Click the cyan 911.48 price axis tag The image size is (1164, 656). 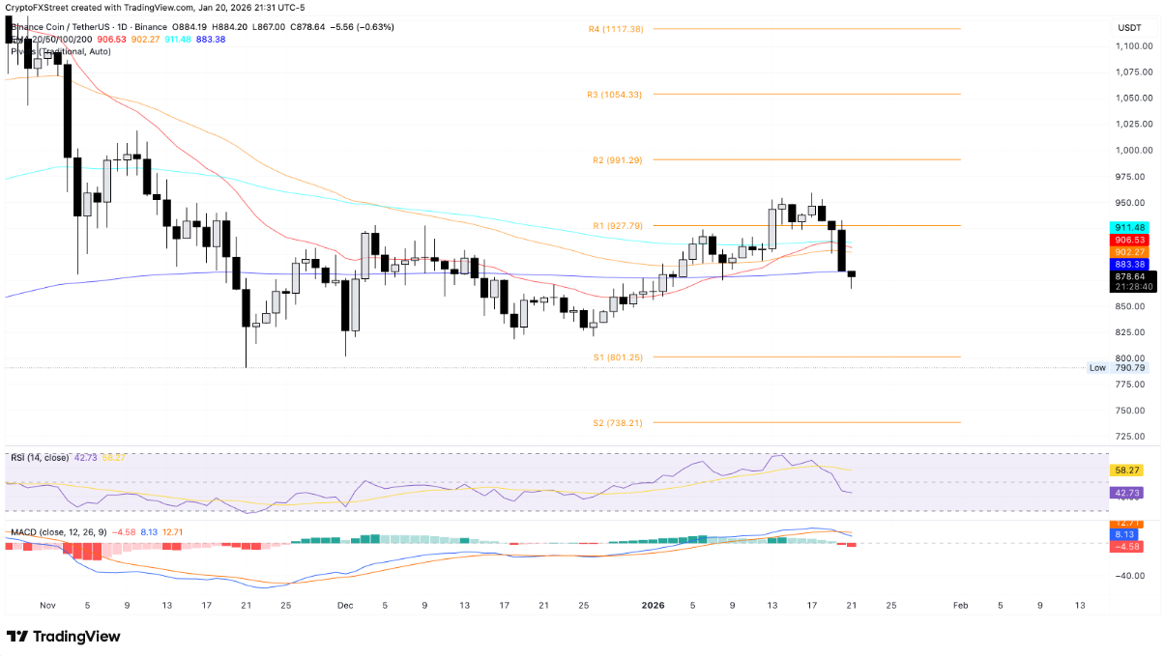pyautogui.click(x=1128, y=227)
